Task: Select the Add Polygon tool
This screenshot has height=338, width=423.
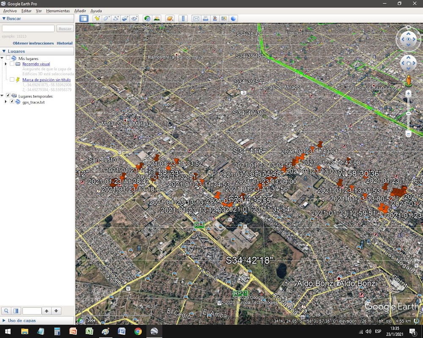Action: (106, 19)
